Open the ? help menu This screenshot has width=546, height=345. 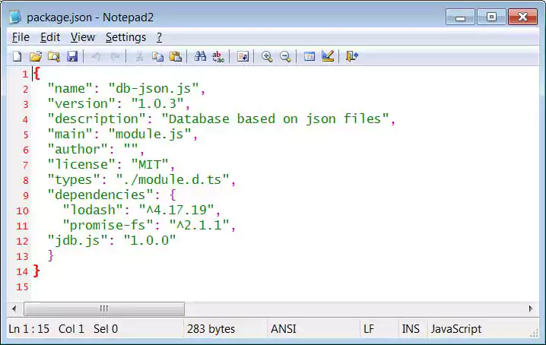pyautogui.click(x=159, y=37)
